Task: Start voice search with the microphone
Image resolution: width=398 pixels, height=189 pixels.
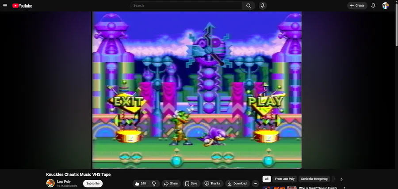Action: click(263, 6)
